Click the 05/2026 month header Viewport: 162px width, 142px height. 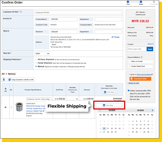[140, 110]
